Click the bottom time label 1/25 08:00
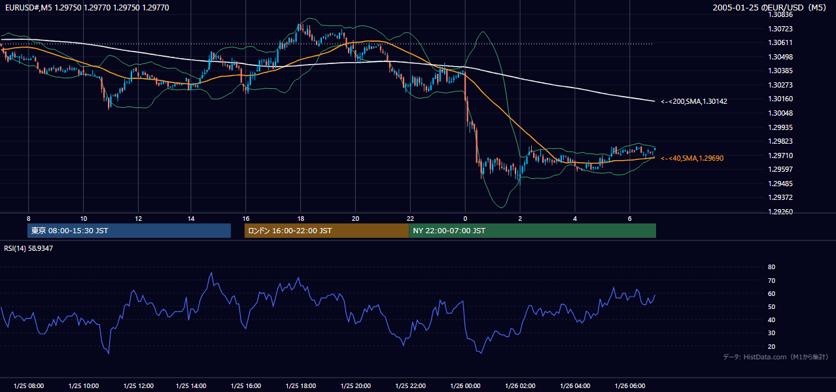 pos(29,386)
